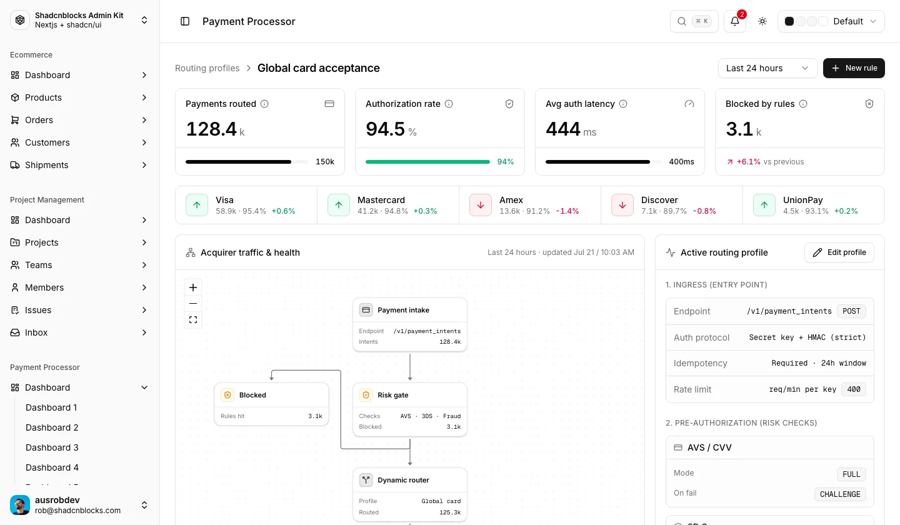Viewport: 900px width, 525px height.
Task: Click the info icon beside Blocked by rules
Action: click(x=803, y=104)
